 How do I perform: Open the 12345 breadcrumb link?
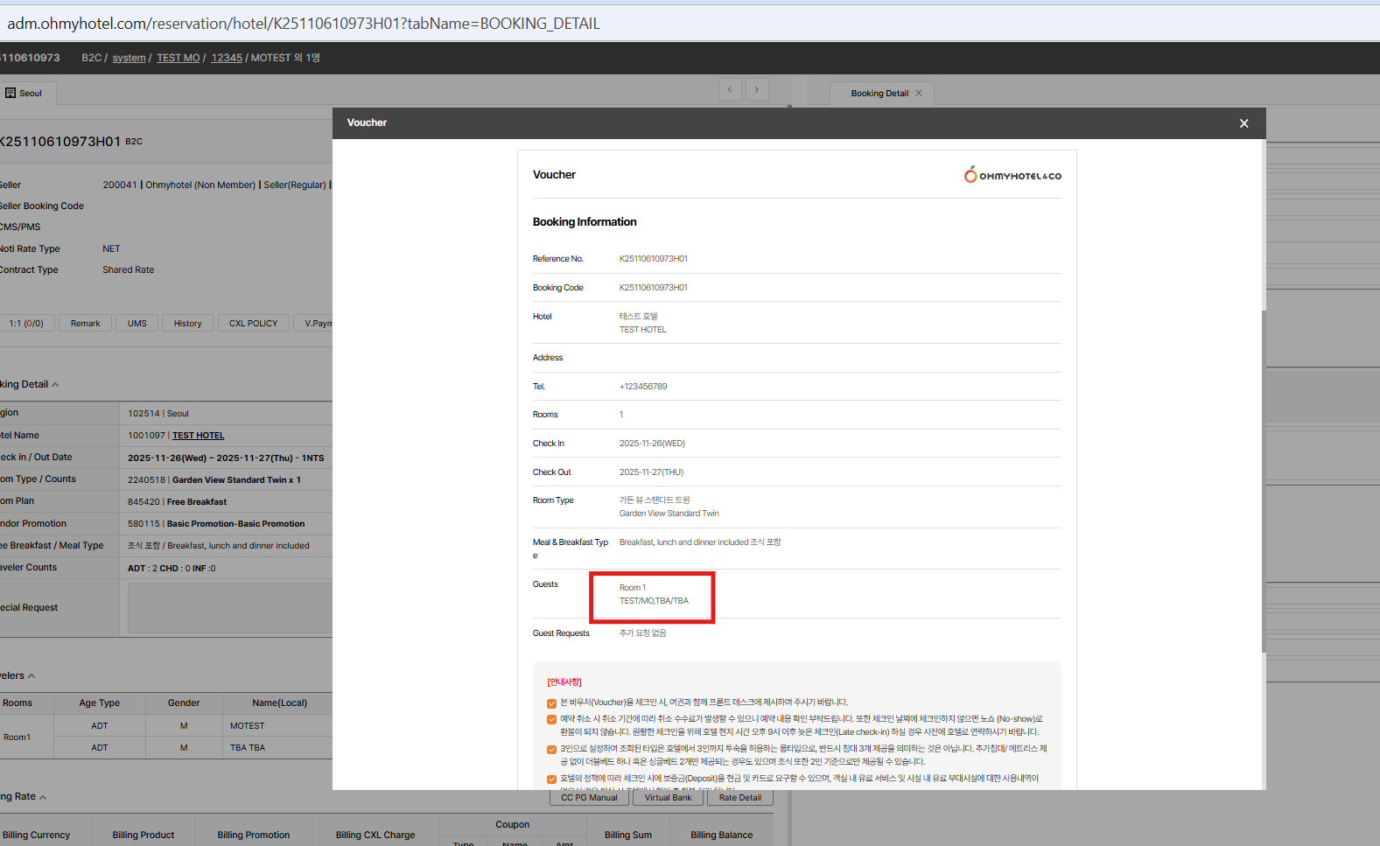click(227, 58)
